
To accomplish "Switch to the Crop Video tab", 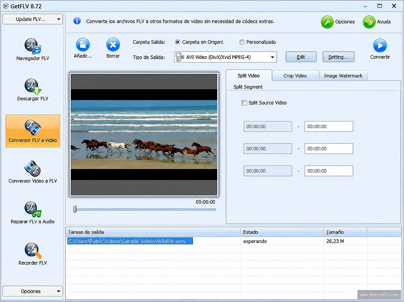I will 295,76.
